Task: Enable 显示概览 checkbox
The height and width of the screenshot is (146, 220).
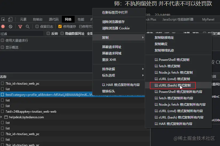Action: 2,47
